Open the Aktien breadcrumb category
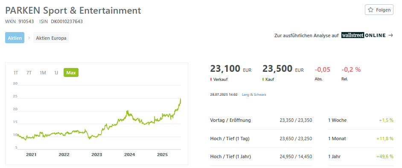Viewport: 402px width, 168px height. (x=15, y=38)
